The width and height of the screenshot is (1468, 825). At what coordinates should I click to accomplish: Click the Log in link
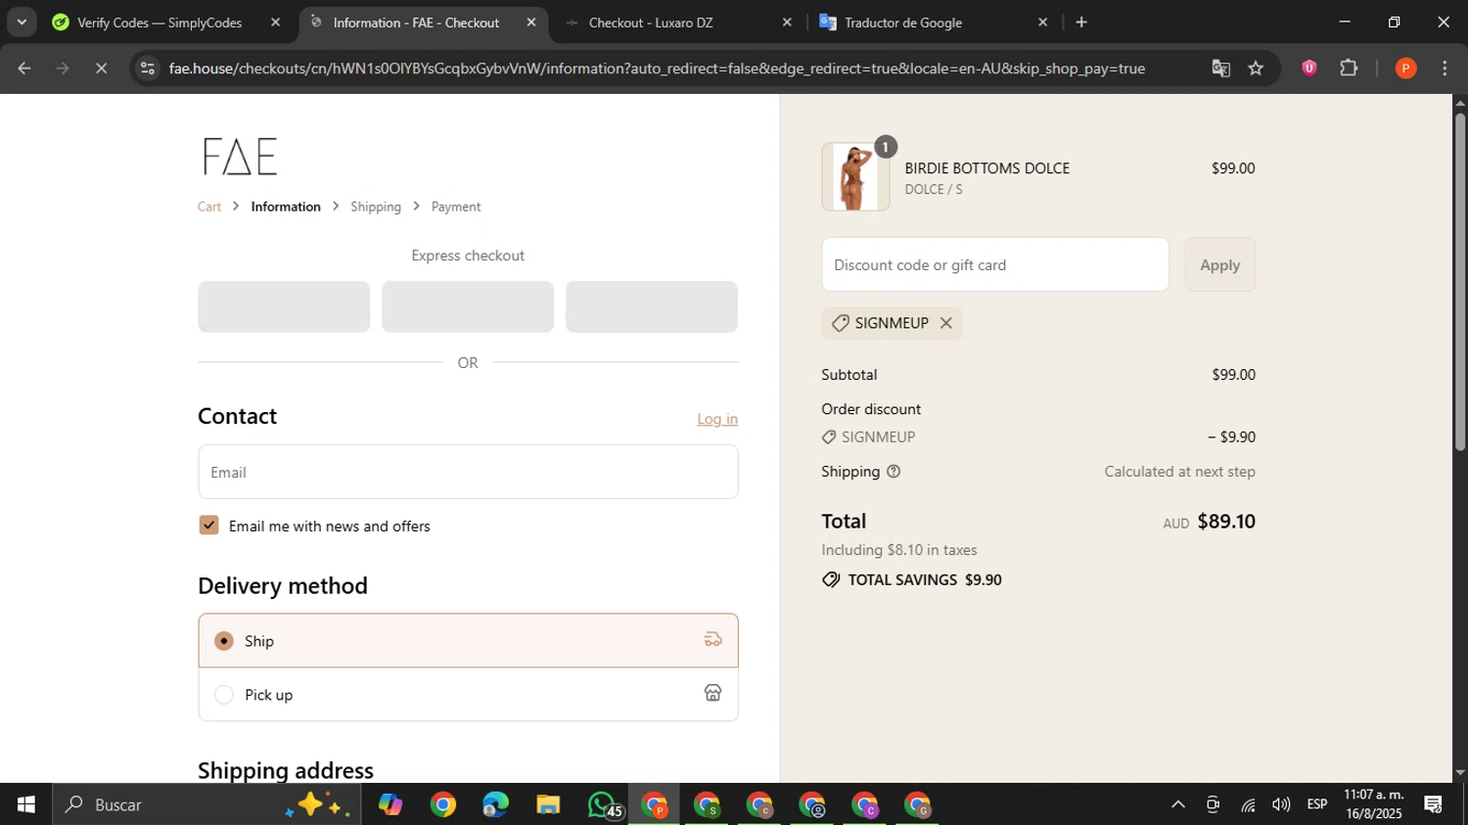[x=717, y=419]
